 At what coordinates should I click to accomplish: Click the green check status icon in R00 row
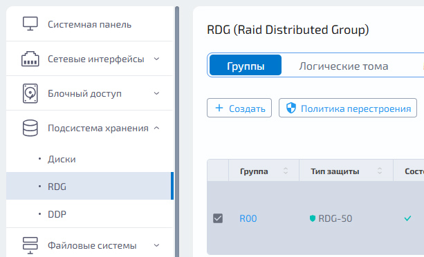(407, 218)
